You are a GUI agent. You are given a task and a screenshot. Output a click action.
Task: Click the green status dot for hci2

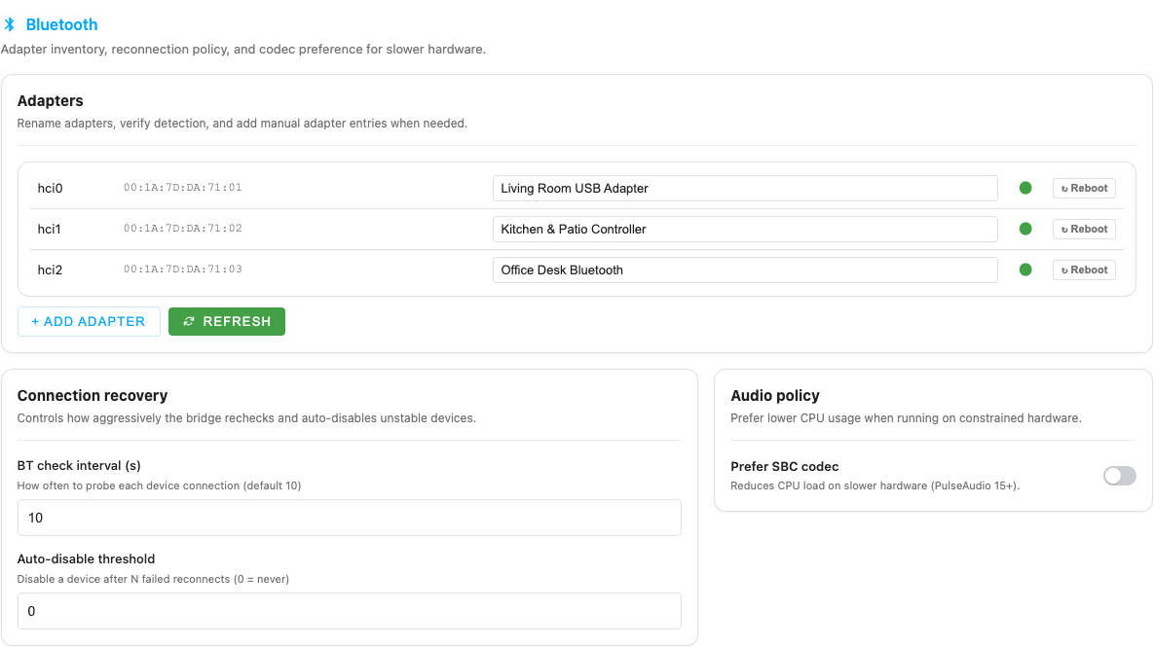point(1024,270)
